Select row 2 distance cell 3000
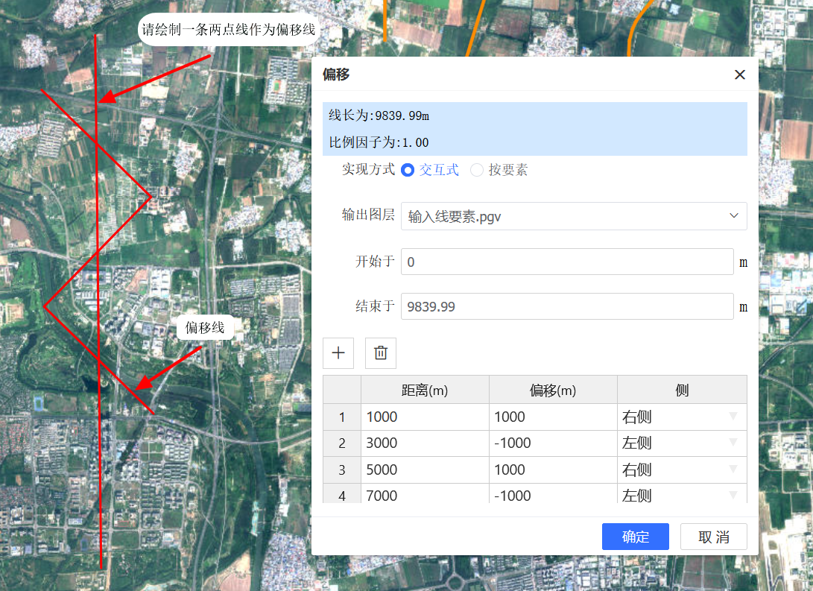813x591 pixels. pyautogui.click(x=425, y=443)
